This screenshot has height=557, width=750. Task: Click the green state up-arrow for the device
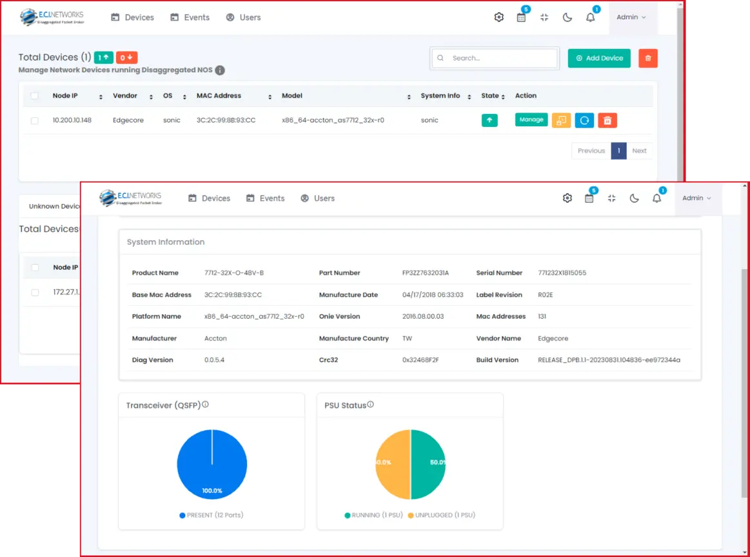(489, 120)
